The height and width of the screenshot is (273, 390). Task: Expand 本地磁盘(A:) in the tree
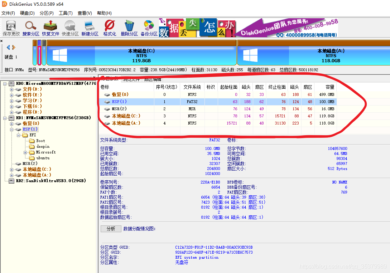[x=11, y=175]
